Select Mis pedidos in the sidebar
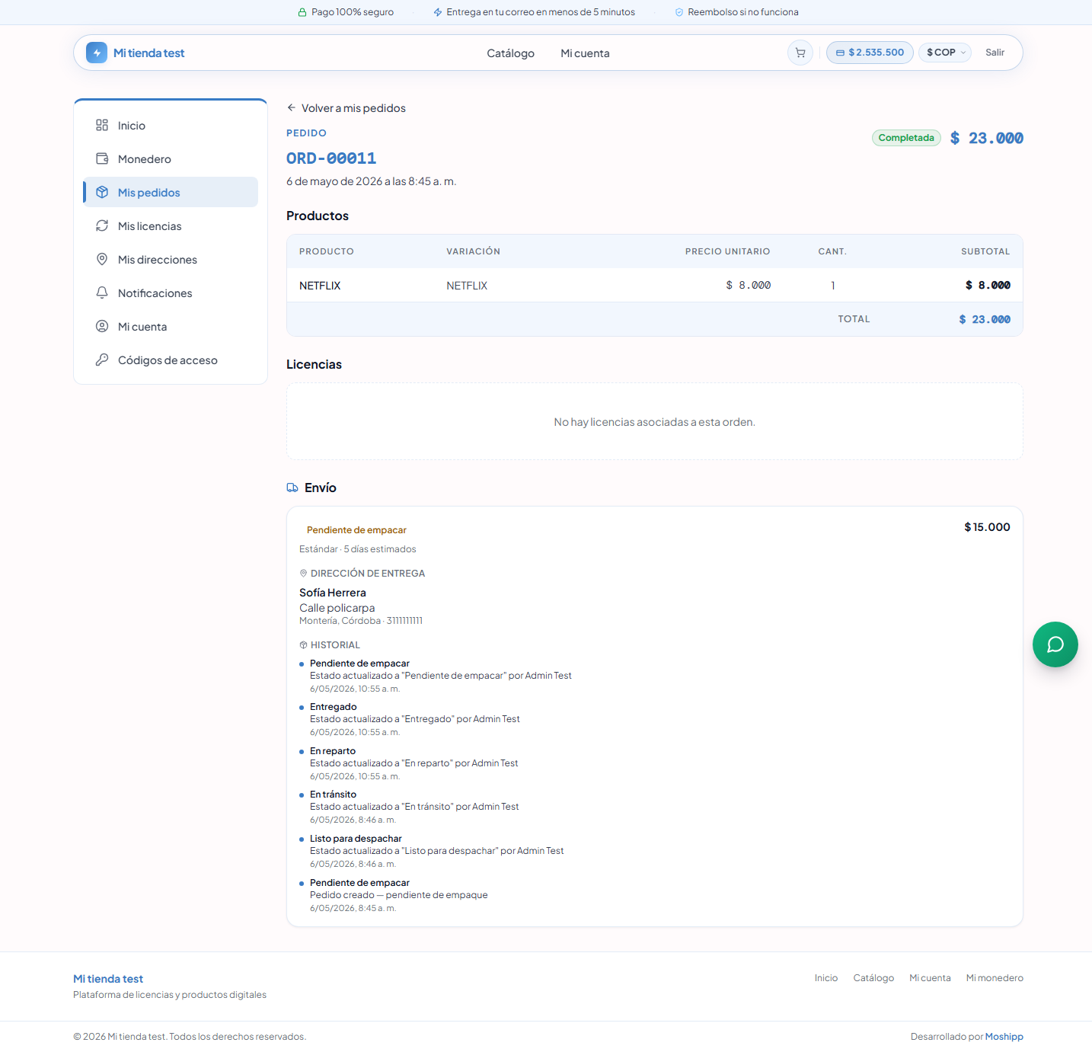Image resolution: width=1092 pixels, height=1052 pixels. [171, 192]
